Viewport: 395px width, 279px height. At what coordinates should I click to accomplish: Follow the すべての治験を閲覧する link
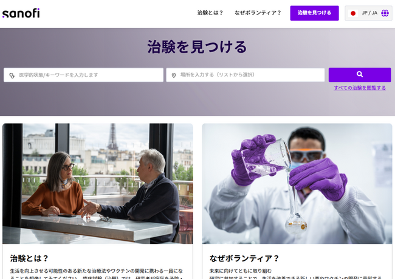(x=359, y=88)
